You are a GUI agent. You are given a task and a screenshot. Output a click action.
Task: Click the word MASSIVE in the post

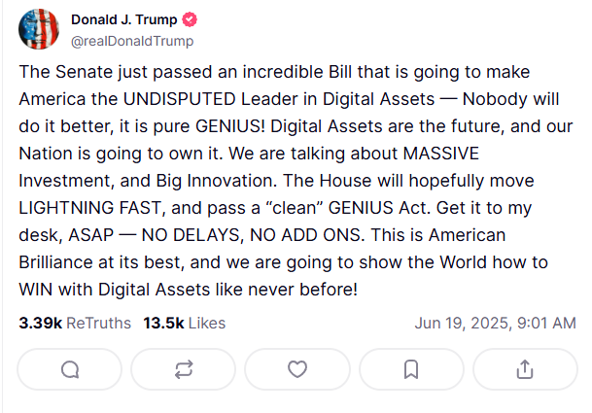(x=441, y=154)
